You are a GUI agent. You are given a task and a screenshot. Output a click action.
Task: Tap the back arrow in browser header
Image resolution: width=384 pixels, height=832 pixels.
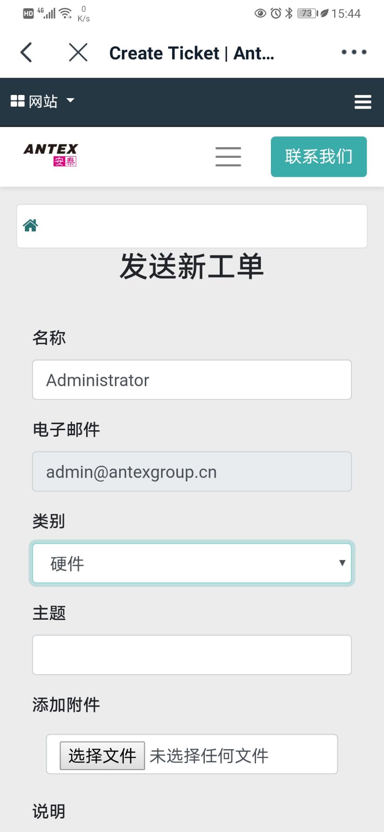(x=27, y=53)
